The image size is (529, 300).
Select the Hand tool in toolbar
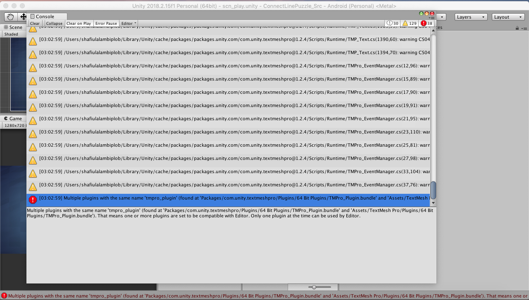coord(10,17)
